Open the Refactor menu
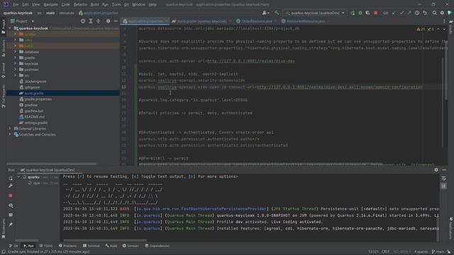The width and height of the screenshot is (454, 255). (80, 5)
